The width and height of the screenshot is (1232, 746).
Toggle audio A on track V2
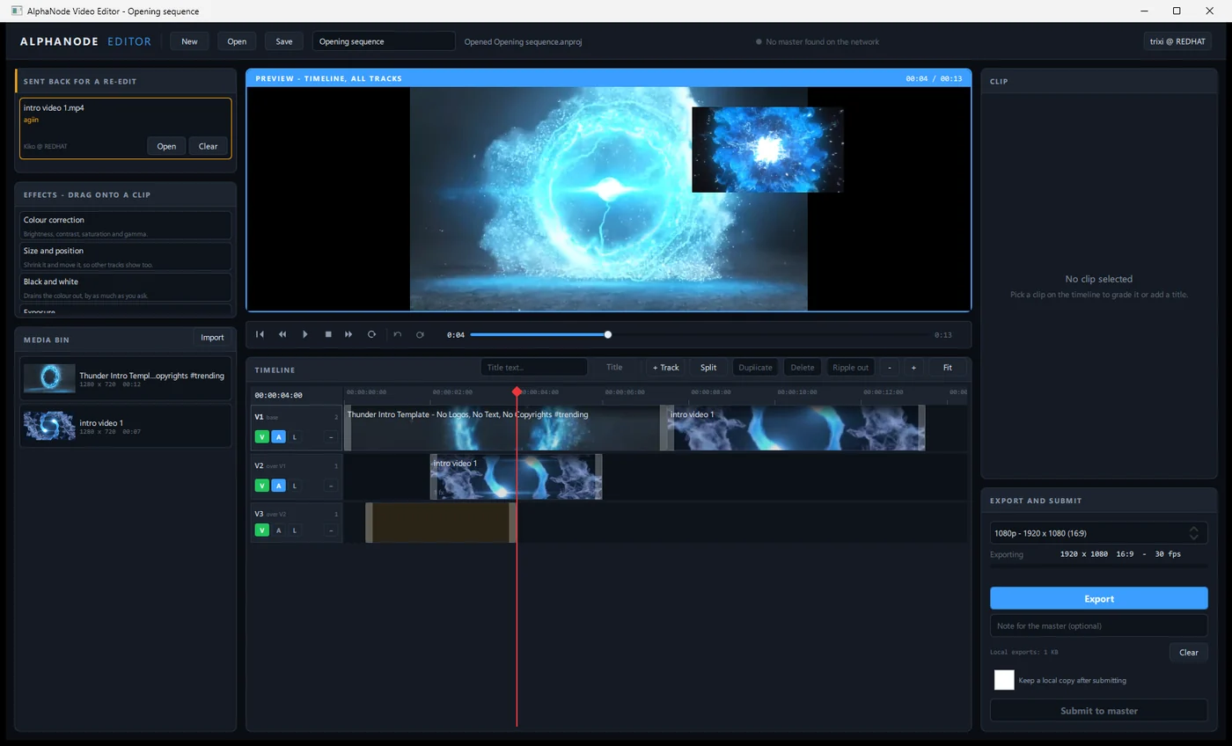[278, 486]
